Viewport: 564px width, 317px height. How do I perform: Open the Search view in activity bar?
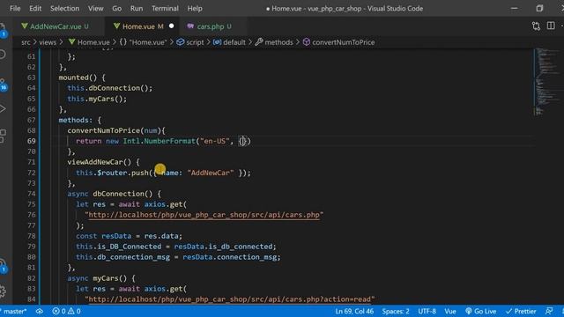click(3, 55)
